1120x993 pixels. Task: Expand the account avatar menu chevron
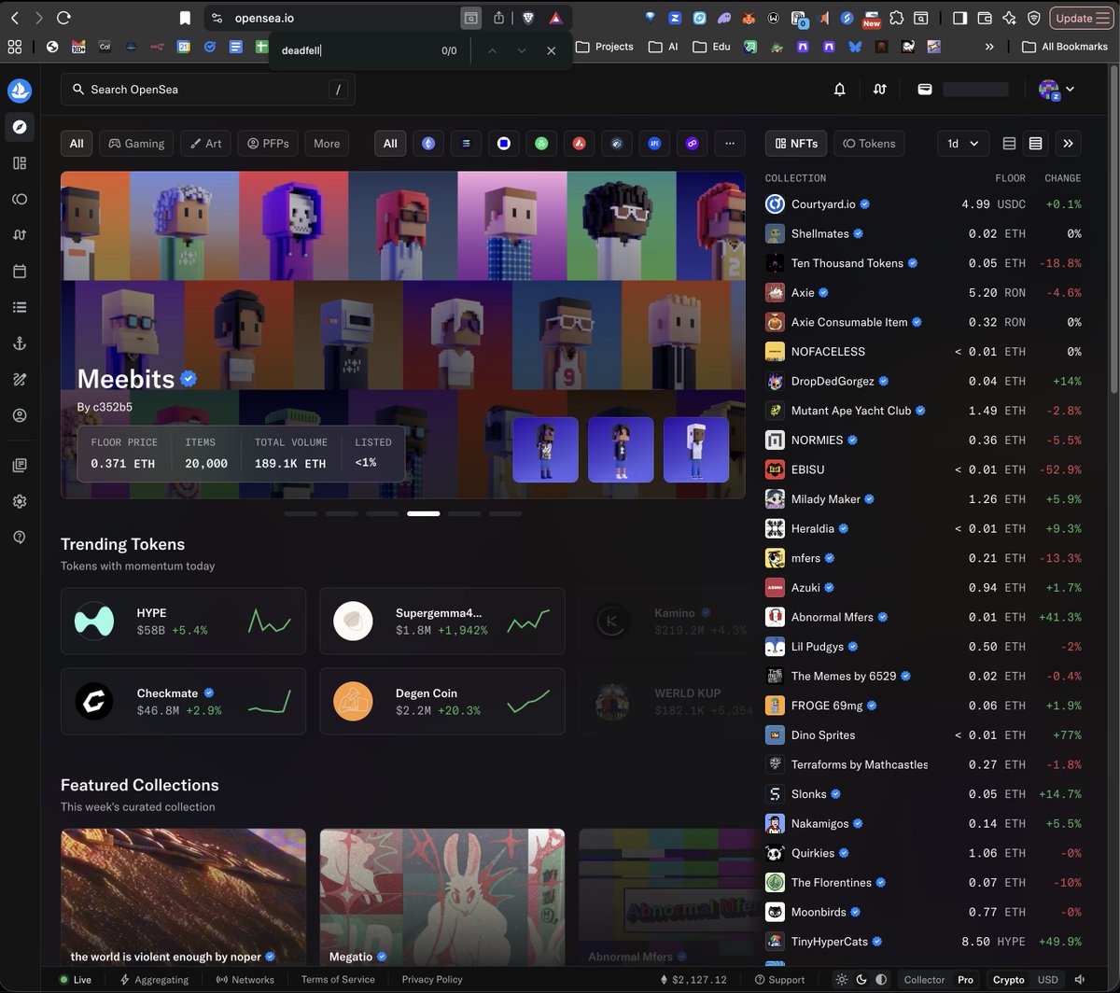coord(1070,90)
